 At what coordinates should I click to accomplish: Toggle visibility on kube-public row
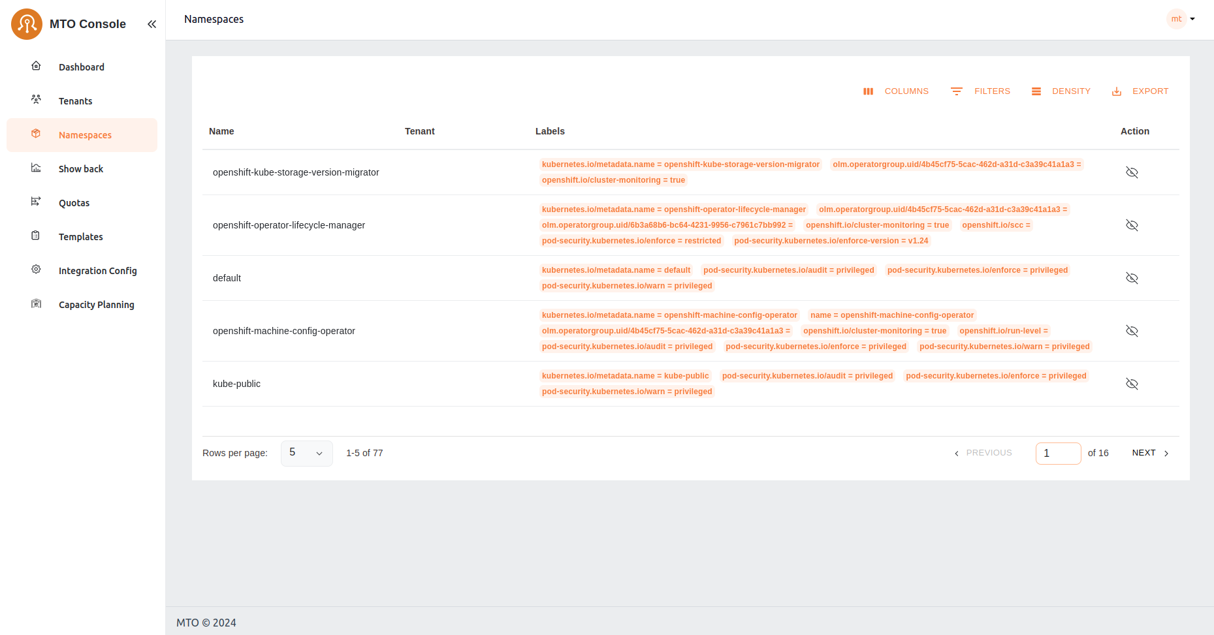[1132, 384]
